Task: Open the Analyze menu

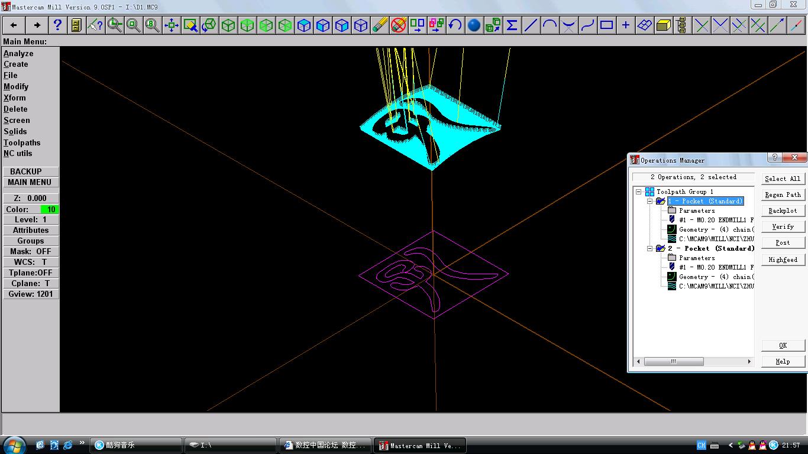Action: (18, 53)
